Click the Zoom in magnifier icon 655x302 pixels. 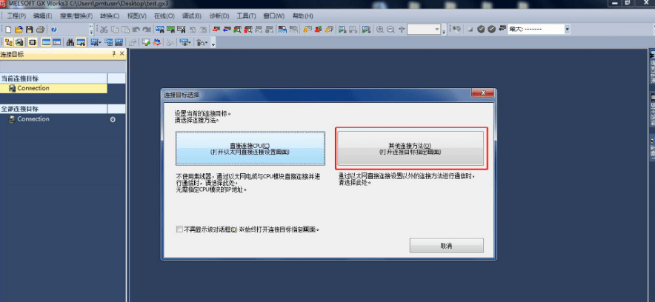click(379, 30)
